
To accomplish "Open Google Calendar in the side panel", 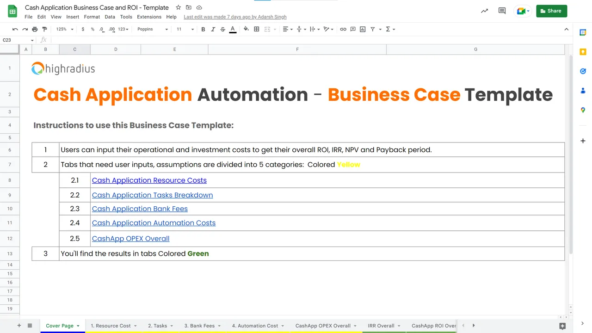I will 583,32.
